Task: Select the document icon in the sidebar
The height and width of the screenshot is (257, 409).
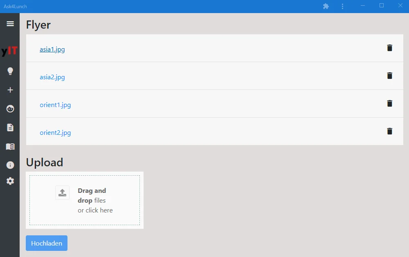Action: point(10,127)
